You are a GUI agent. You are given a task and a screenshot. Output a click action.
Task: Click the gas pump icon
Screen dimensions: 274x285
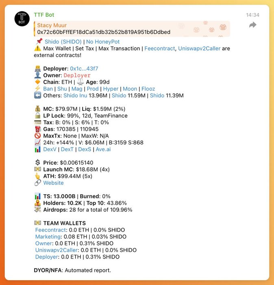(37, 129)
